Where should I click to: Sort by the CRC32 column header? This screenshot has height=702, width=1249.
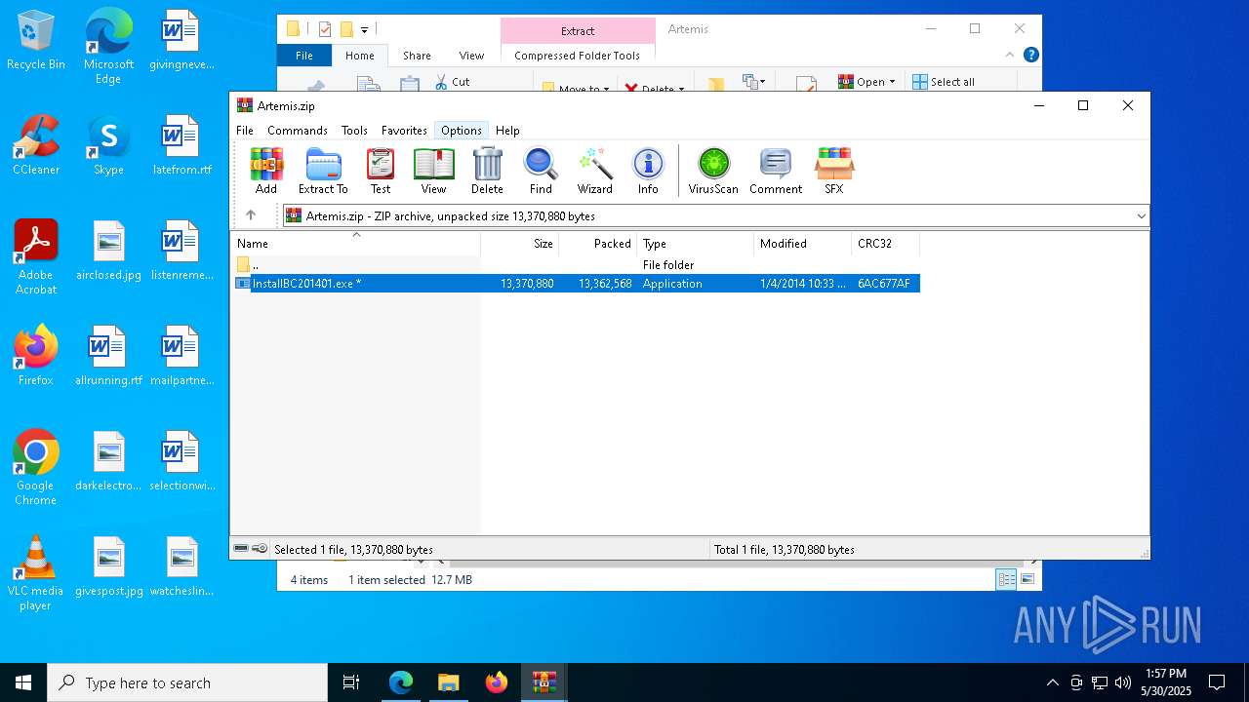pos(886,244)
